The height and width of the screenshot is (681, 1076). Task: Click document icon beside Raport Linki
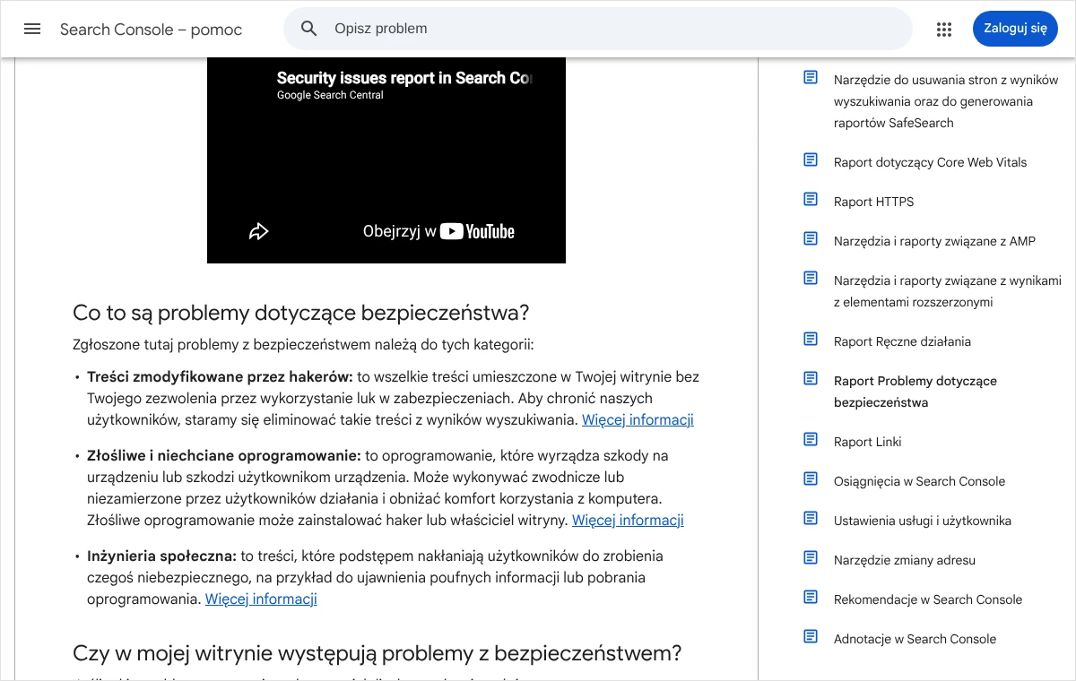(811, 440)
